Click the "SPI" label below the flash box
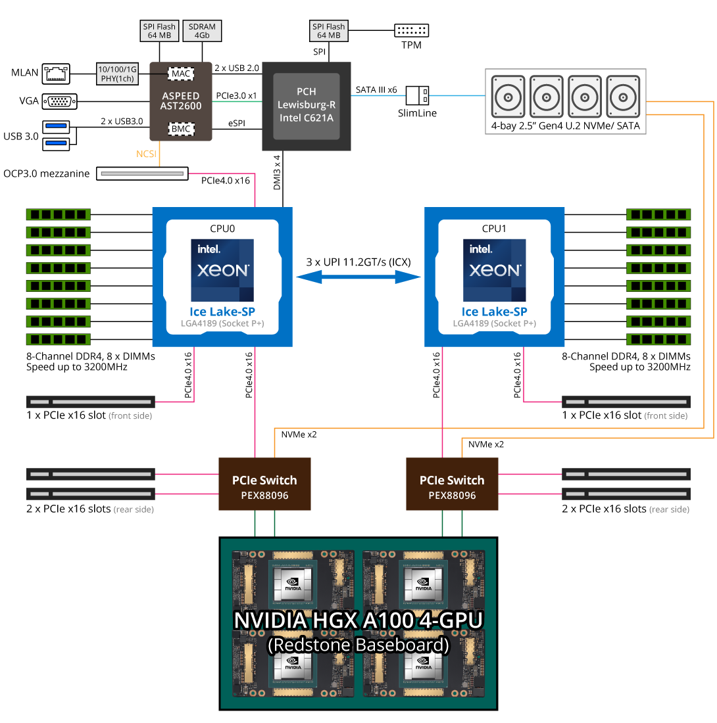The height and width of the screenshot is (723, 717). [x=319, y=52]
